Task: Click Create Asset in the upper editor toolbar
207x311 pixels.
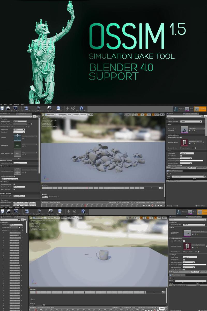Action: pos(26,109)
